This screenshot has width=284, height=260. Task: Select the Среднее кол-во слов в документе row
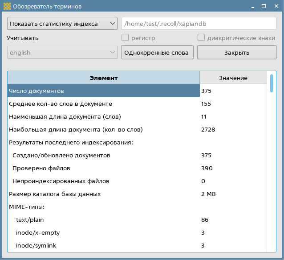point(103,104)
